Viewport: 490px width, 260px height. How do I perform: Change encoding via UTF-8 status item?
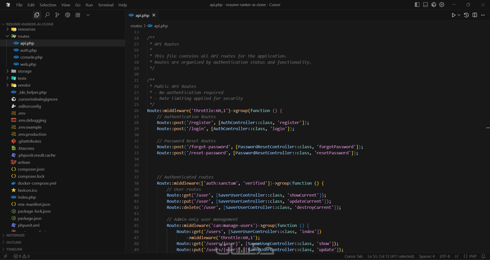point(445,256)
